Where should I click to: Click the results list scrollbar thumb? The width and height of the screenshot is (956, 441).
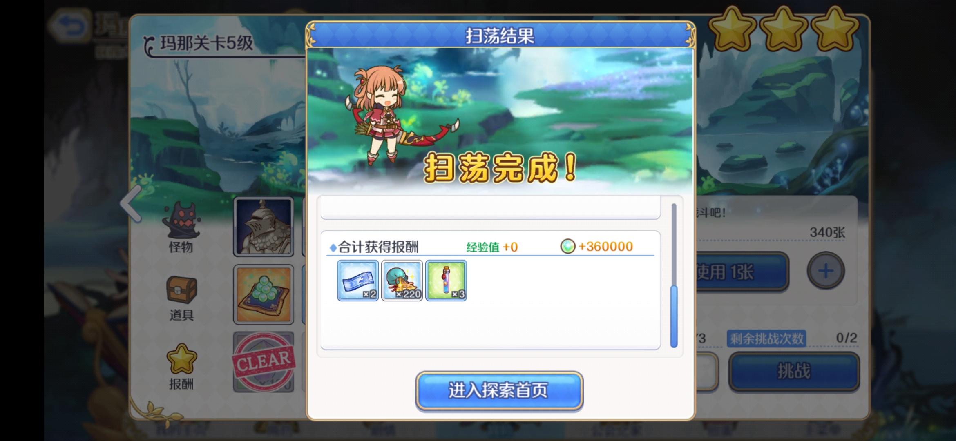(674, 316)
